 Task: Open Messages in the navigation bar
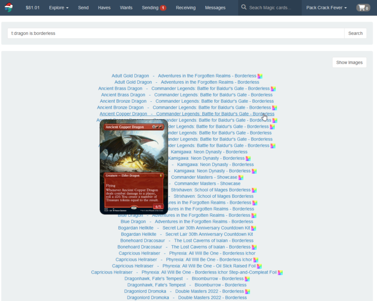215,8
